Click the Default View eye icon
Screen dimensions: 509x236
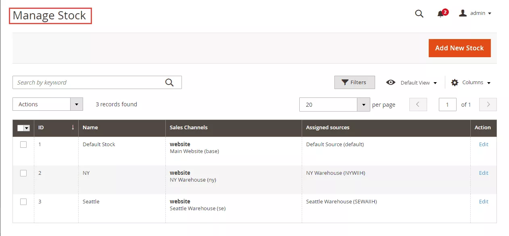pos(390,83)
